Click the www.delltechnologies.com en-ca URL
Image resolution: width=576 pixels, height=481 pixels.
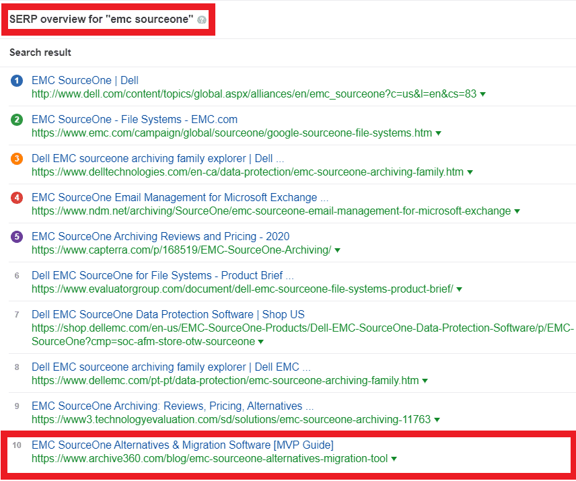tap(248, 172)
